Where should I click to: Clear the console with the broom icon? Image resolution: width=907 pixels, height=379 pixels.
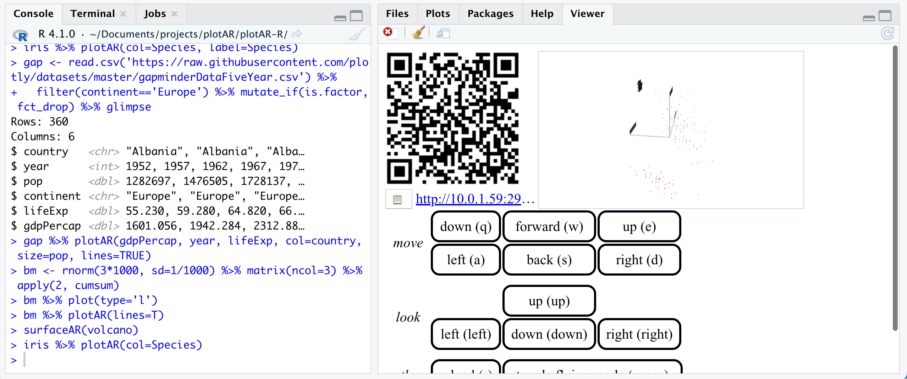pyautogui.click(x=357, y=34)
